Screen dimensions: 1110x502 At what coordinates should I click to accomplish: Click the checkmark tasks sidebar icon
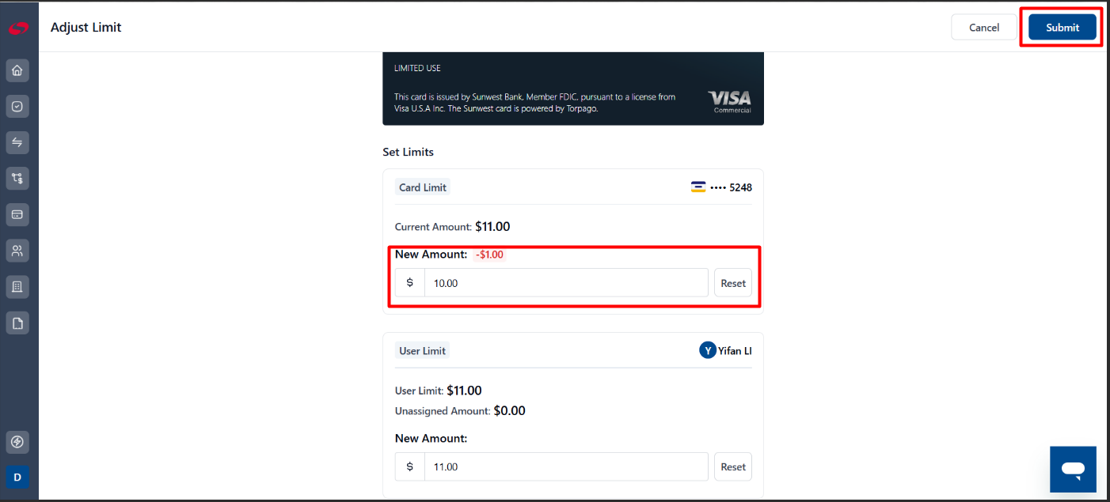click(x=17, y=106)
